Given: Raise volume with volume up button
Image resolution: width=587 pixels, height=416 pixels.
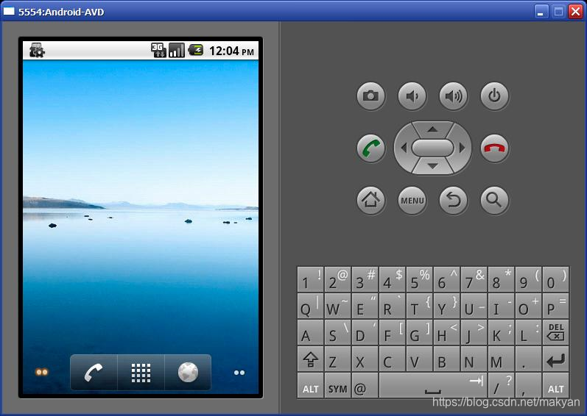Looking at the screenshot, I should (x=453, y=96).
